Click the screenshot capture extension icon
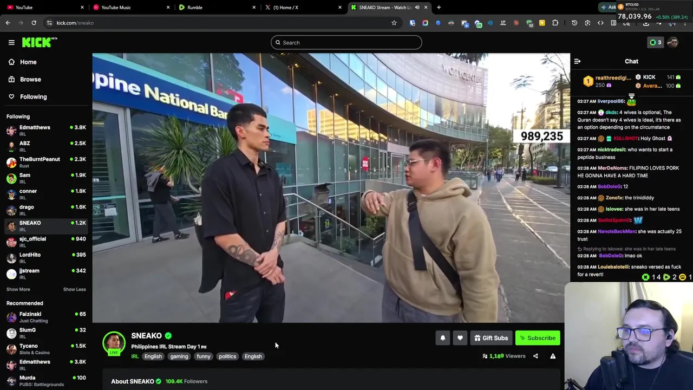693x390 pixels. coord(587,23)
